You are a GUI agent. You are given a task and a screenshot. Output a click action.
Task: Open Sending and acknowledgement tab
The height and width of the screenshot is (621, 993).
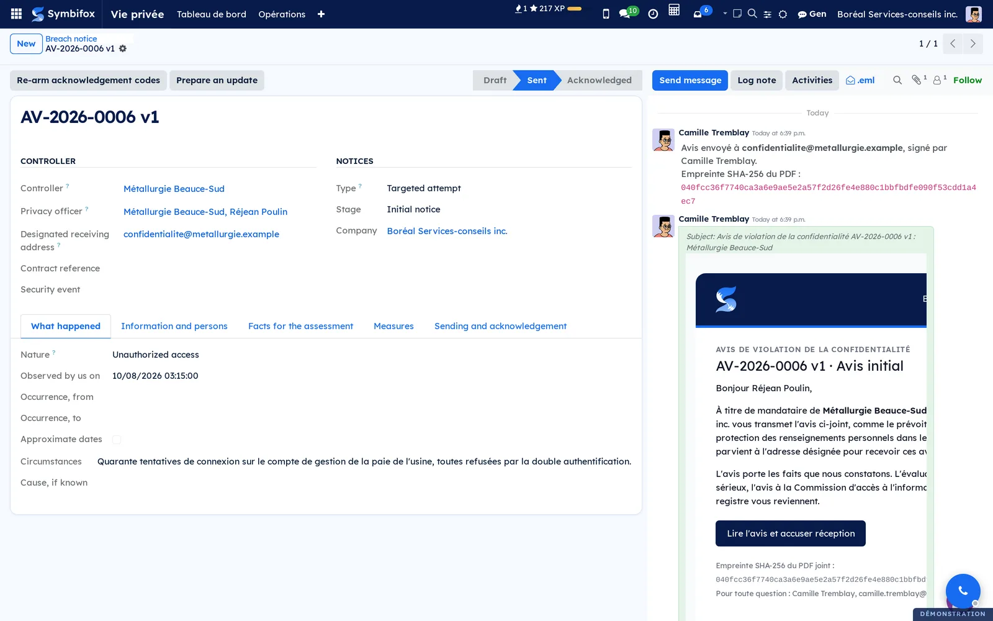[x=500, y=326]
